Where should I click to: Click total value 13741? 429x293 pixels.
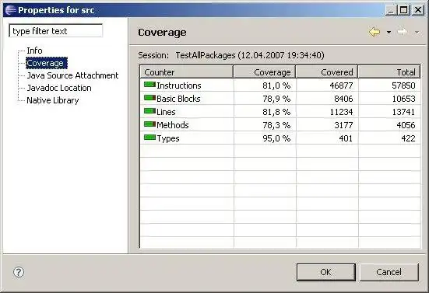403,112
